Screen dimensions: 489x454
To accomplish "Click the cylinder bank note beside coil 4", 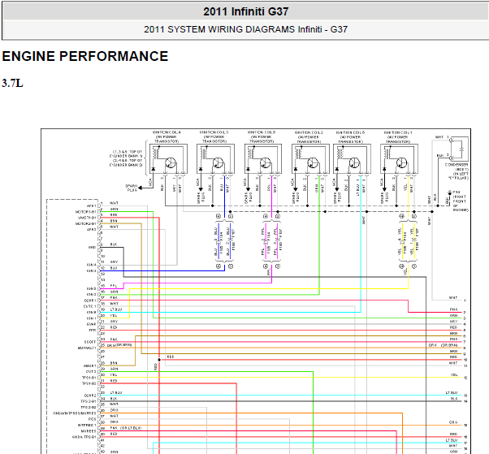I will [x=126, y=158].
